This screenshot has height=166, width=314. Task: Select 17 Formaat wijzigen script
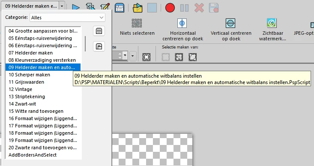[43, 126]
